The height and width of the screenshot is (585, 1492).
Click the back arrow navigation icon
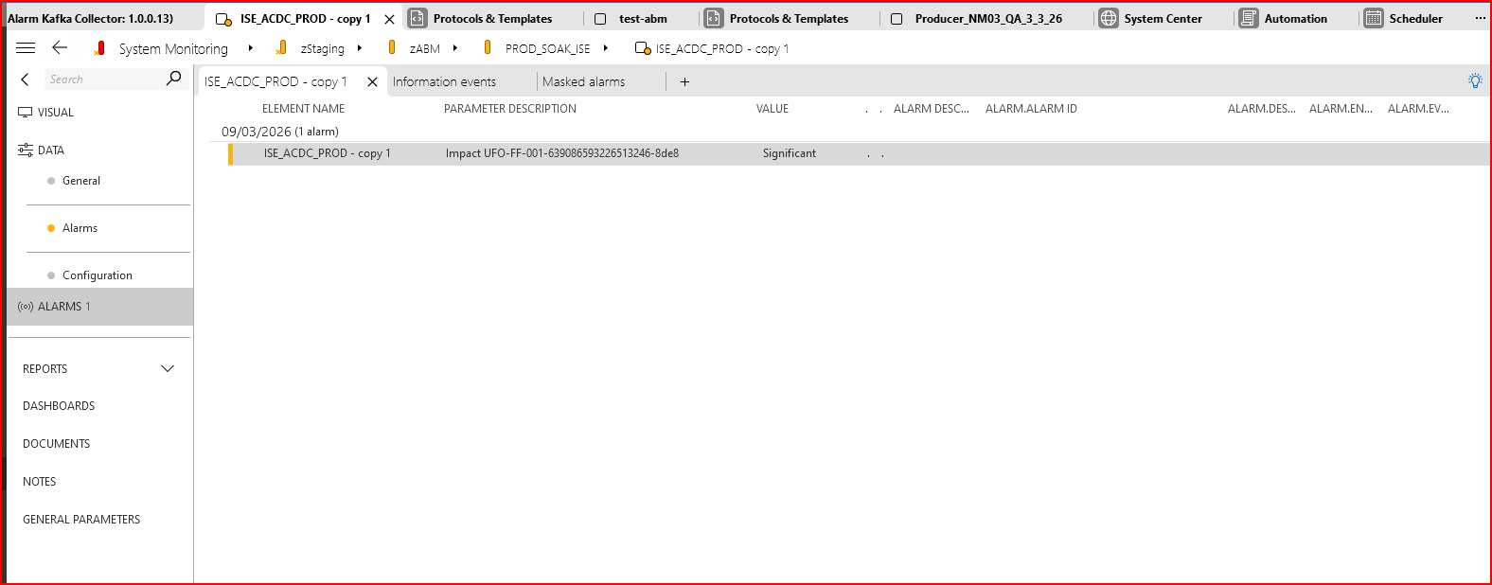60,48
